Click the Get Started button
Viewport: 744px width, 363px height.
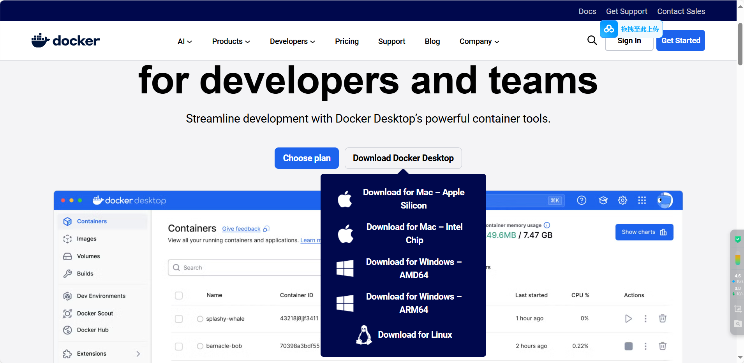[x=681, y=40]
